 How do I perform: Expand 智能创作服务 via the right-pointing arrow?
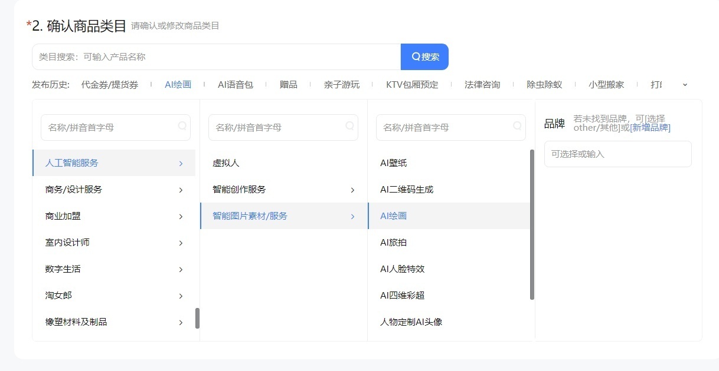[352, 189]
